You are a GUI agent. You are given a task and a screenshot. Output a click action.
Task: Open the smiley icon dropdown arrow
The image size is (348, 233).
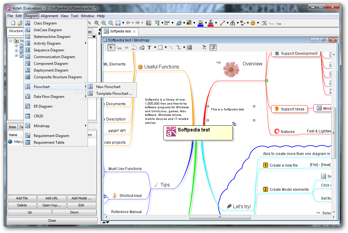point(258,23)
